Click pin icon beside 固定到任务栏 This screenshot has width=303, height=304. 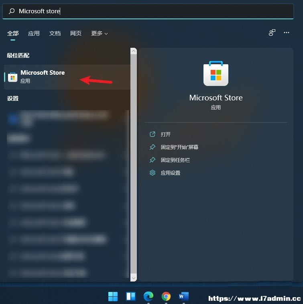pos(153,160)
